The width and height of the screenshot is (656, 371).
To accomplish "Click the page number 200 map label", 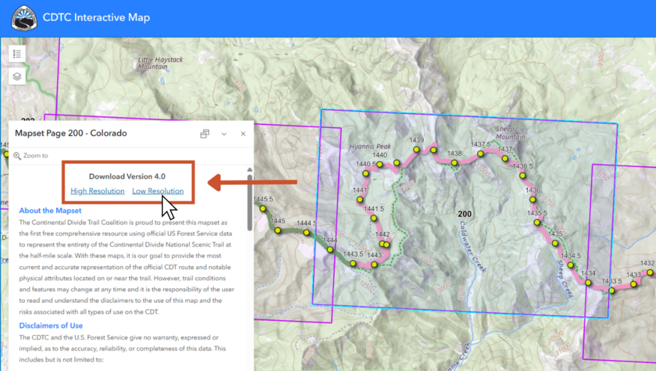I will (x=465, y=214).
